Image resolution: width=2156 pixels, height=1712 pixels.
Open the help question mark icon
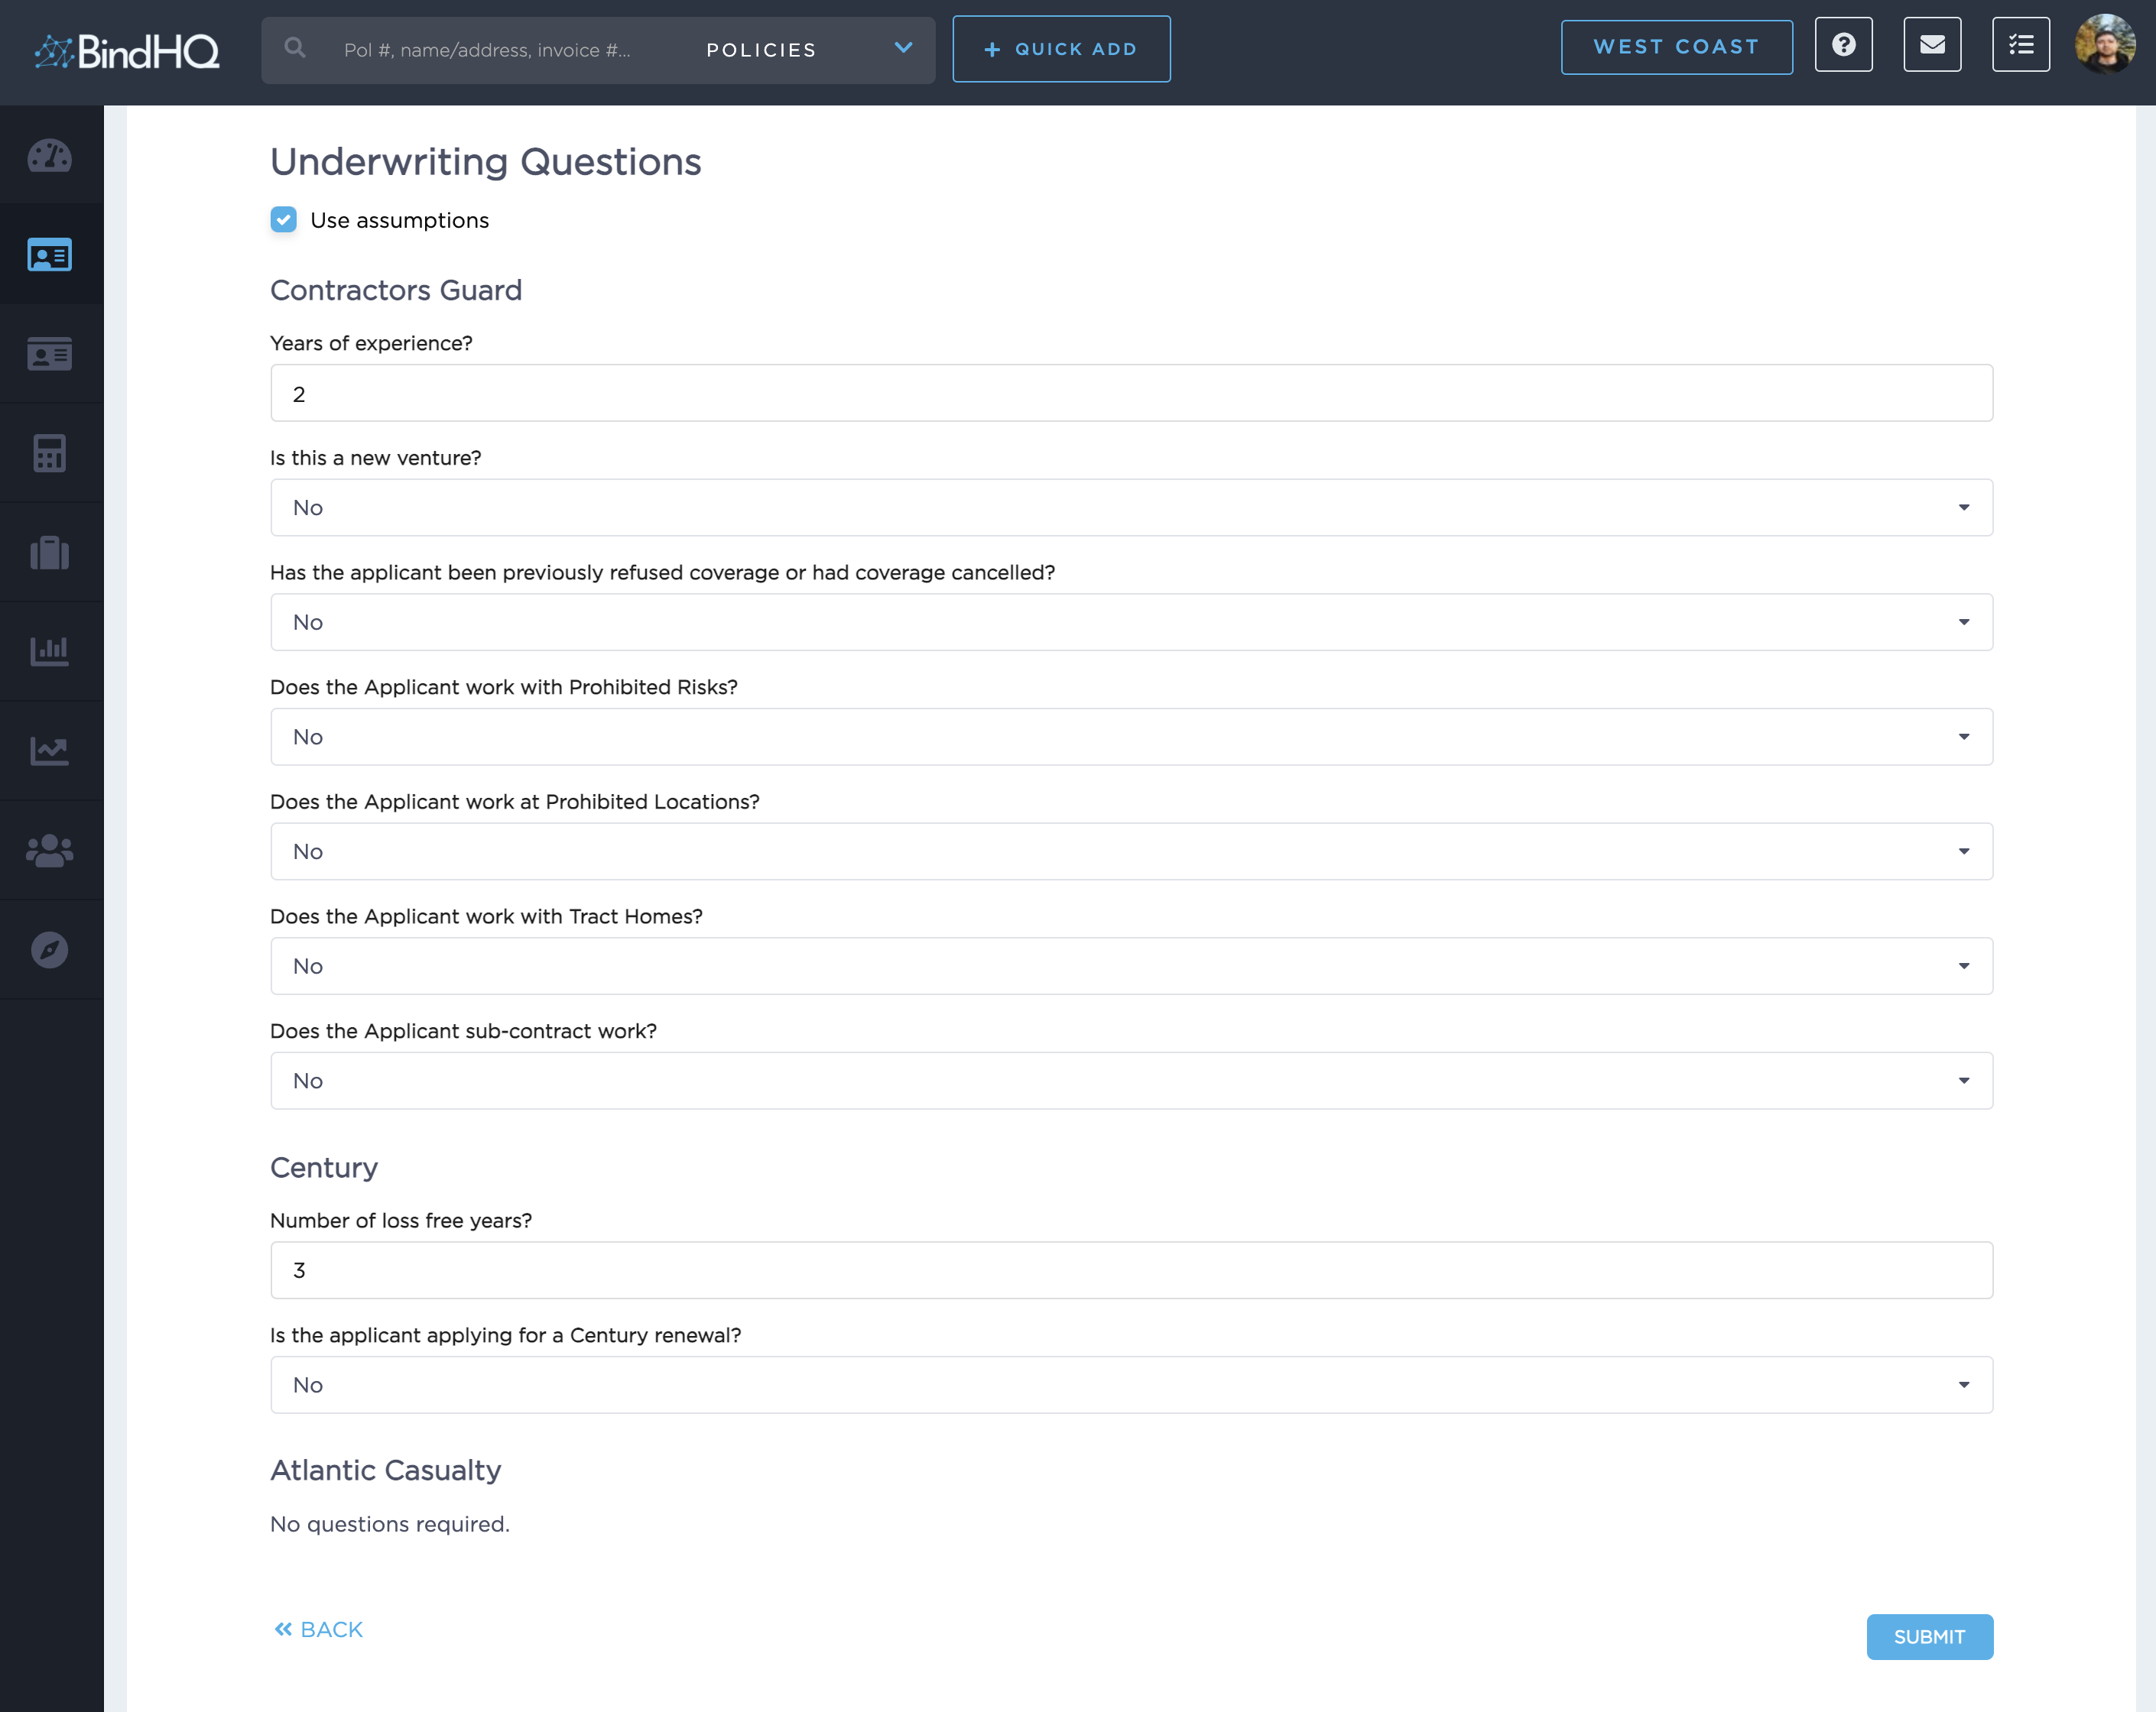tap(1844, 45)
